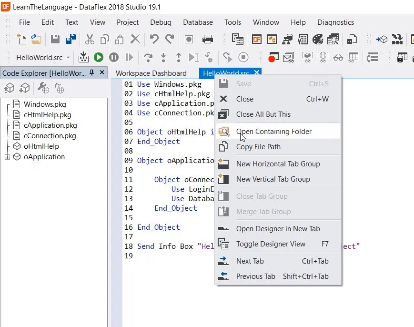Switch to the Workspace Dashboard tab
414x327 pixels.
coord(151,73)
